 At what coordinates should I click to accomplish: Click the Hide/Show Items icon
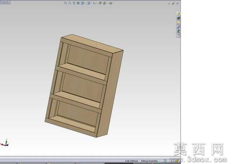pyautogui.click(x=94, y=3)
